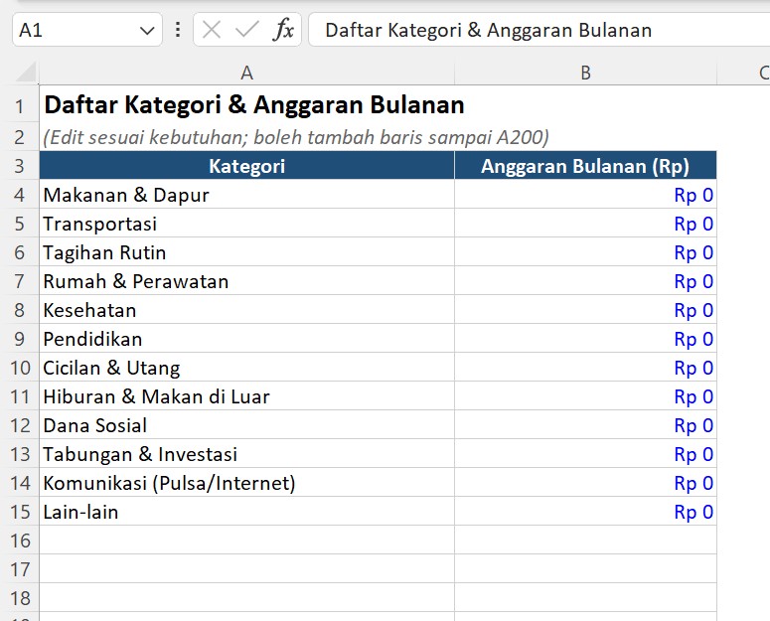Select the Rp 0 cell for Transportasi
The height and width of the screenshot is (621, 770).
point(585,224)
